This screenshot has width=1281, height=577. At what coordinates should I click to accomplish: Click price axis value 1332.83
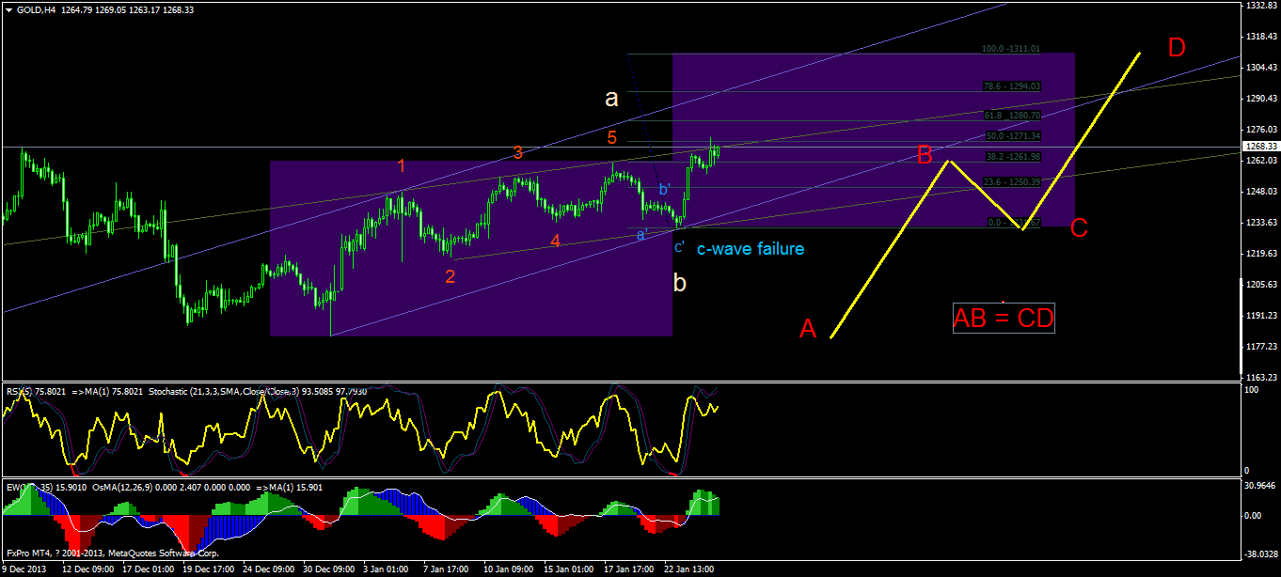(x=1260, y=6)
